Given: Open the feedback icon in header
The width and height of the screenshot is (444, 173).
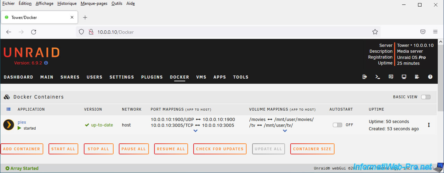Looking at the screenshot, I should coord(391,77).
